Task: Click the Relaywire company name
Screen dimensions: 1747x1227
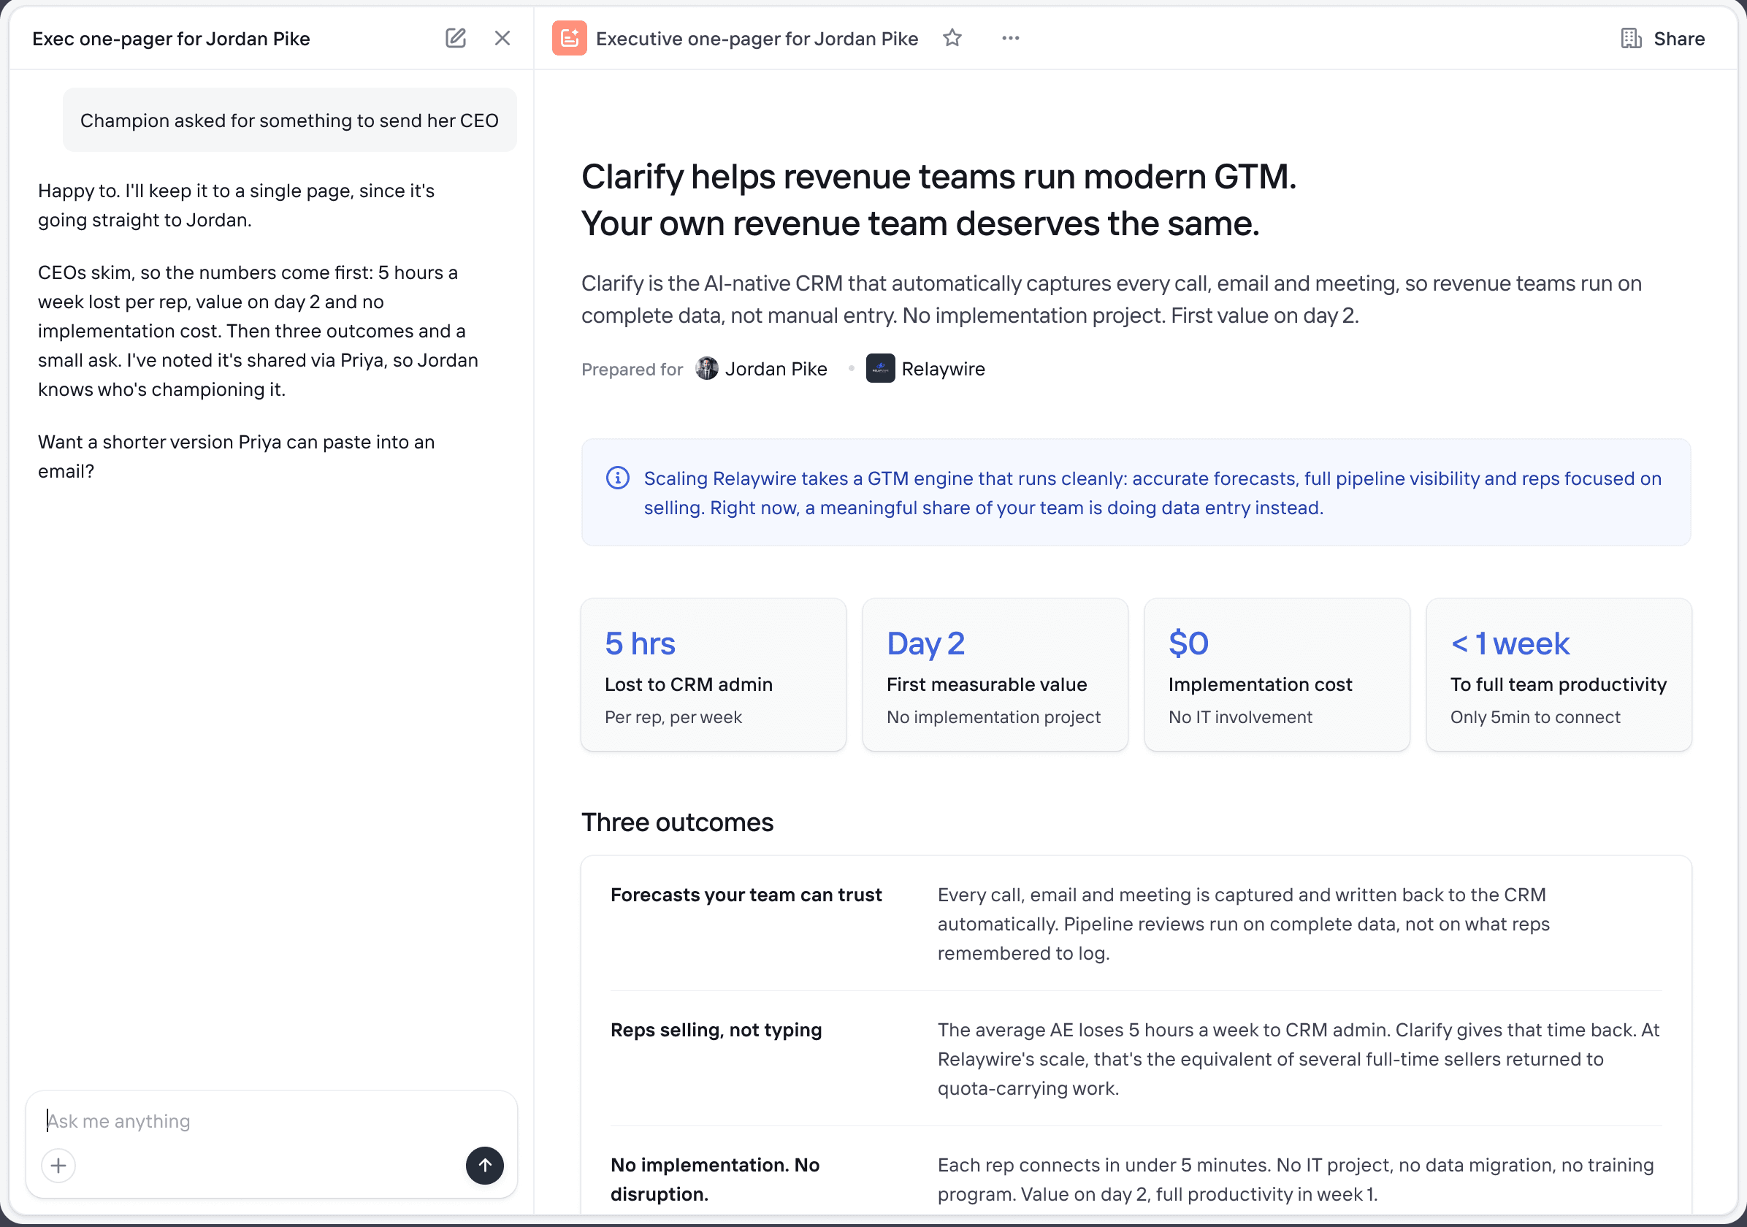Action: 943,369
